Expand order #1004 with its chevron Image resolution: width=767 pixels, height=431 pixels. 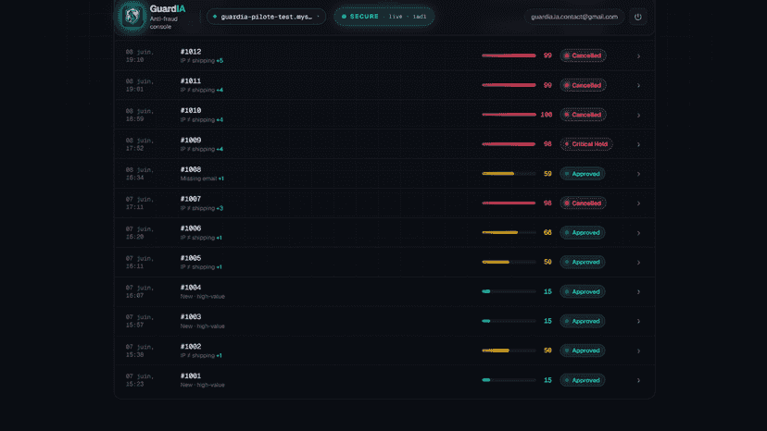638,291
